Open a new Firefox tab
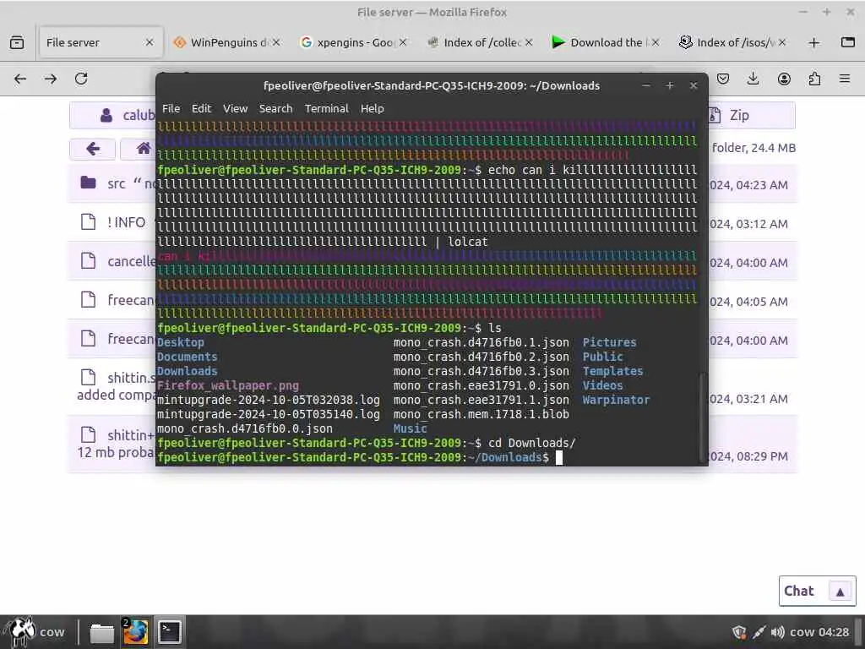Image resolution: width=865 pixels, height=649 pixels. tap(813, 42)
